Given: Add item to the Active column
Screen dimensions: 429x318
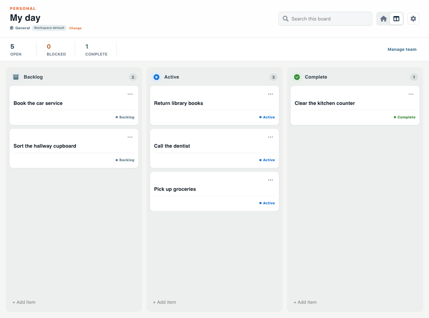Looking at the screenshot, I should tap(165, 302).
